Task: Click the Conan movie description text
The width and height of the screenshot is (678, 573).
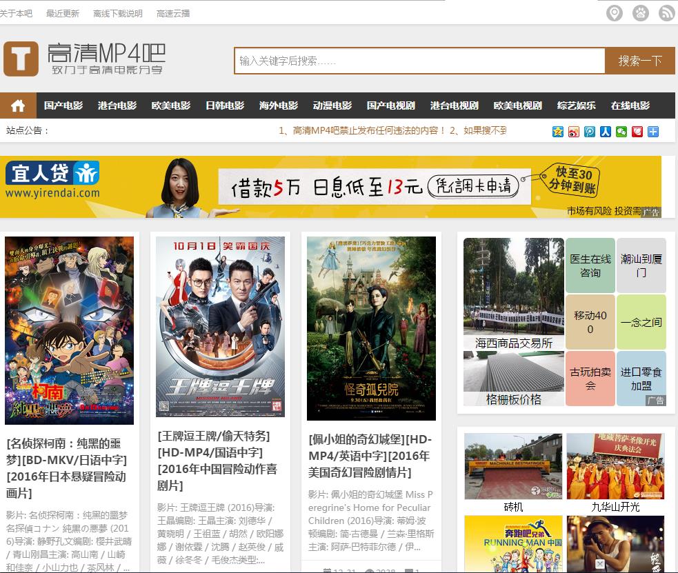Action: tap(69, 541)
